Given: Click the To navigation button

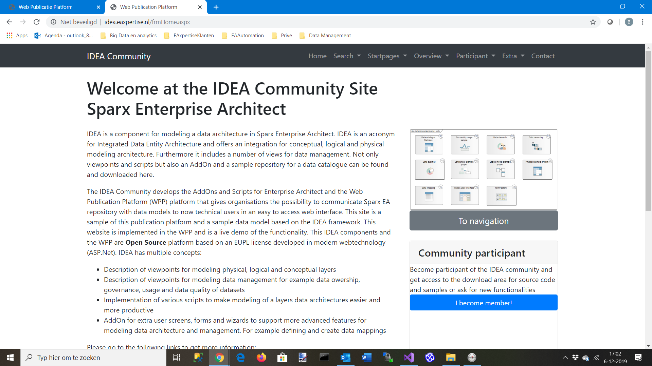Looking at the screenshot, I should (484, 221).
